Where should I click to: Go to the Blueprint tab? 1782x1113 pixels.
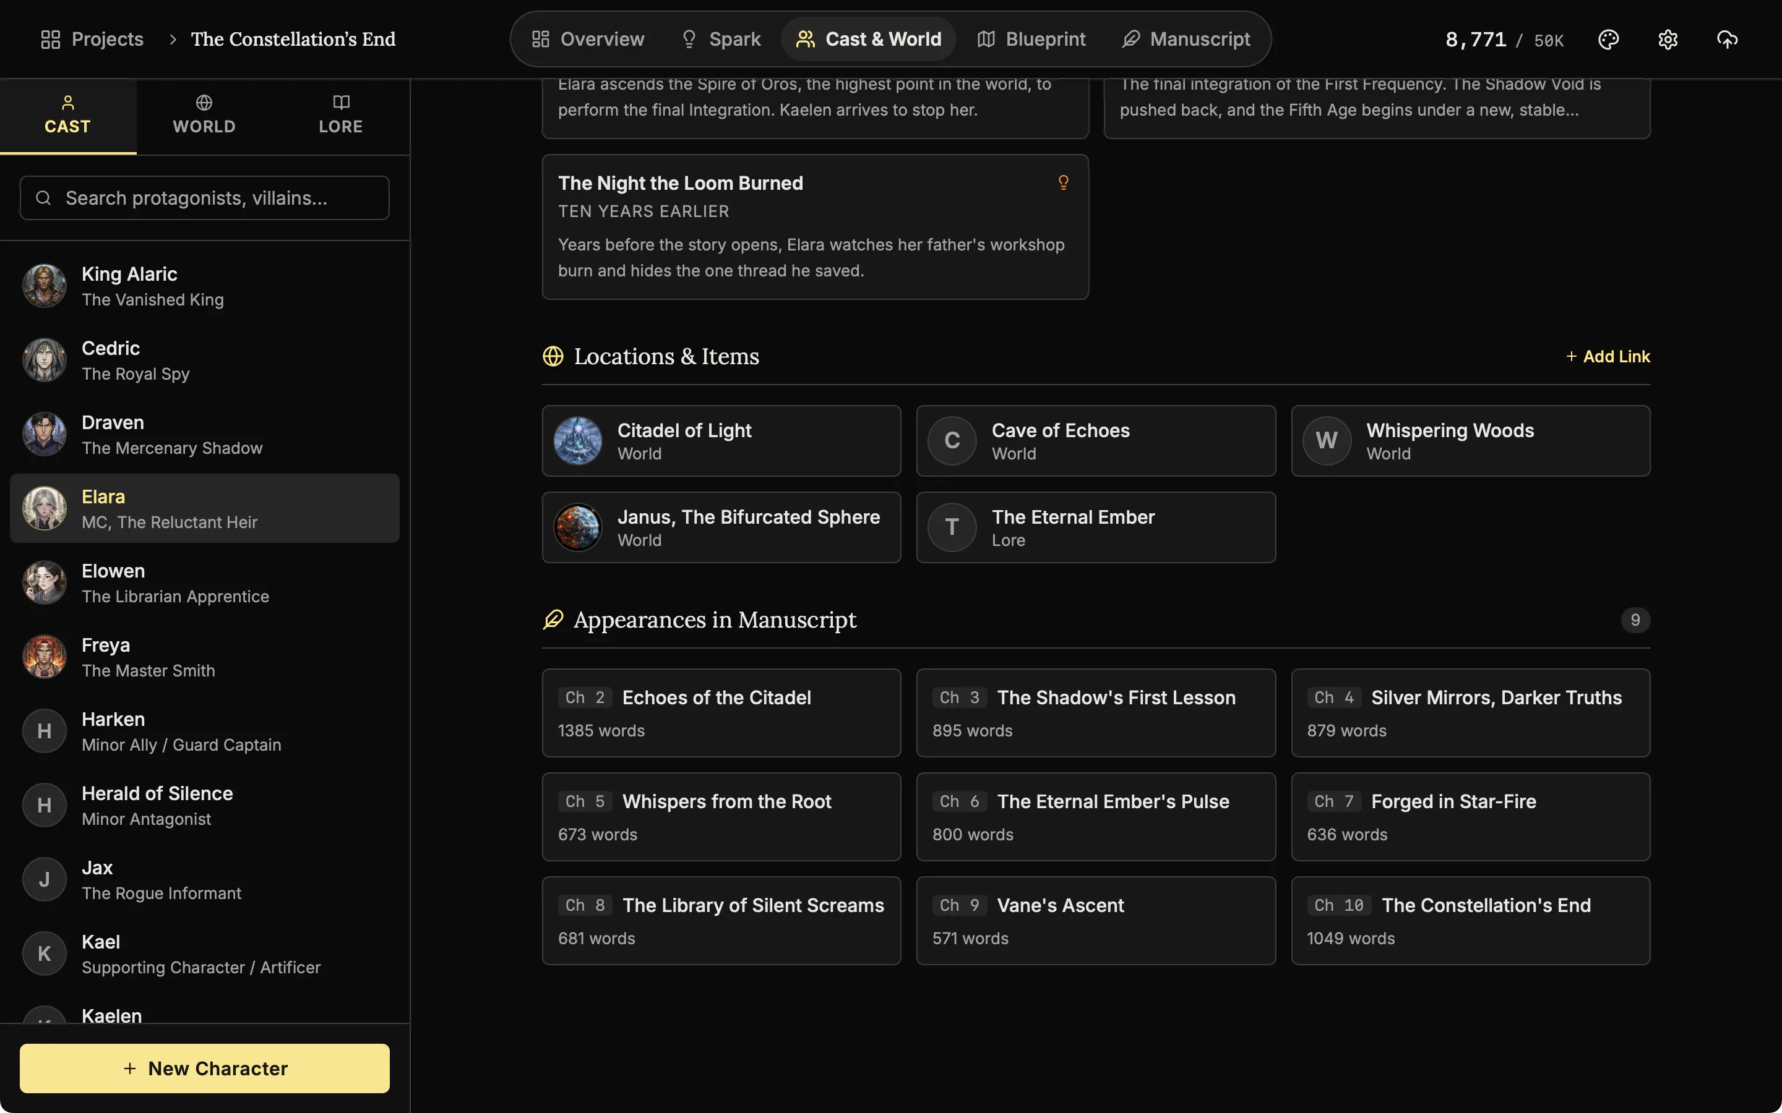click(1031, 39)
